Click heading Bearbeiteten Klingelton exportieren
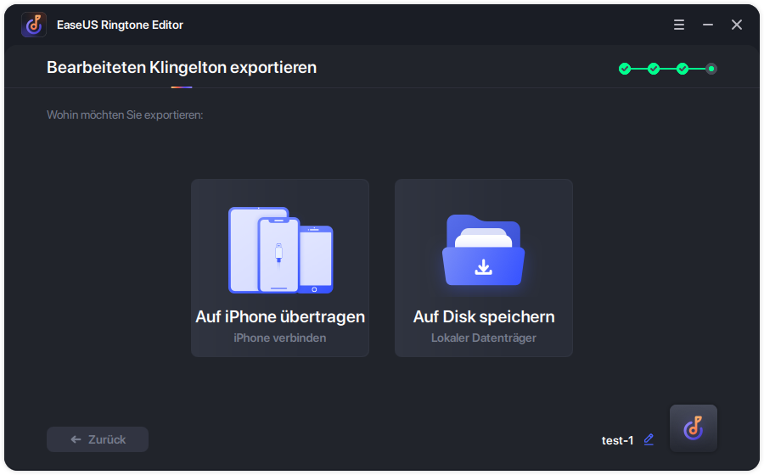764x475 pixels. click(182, 68)
